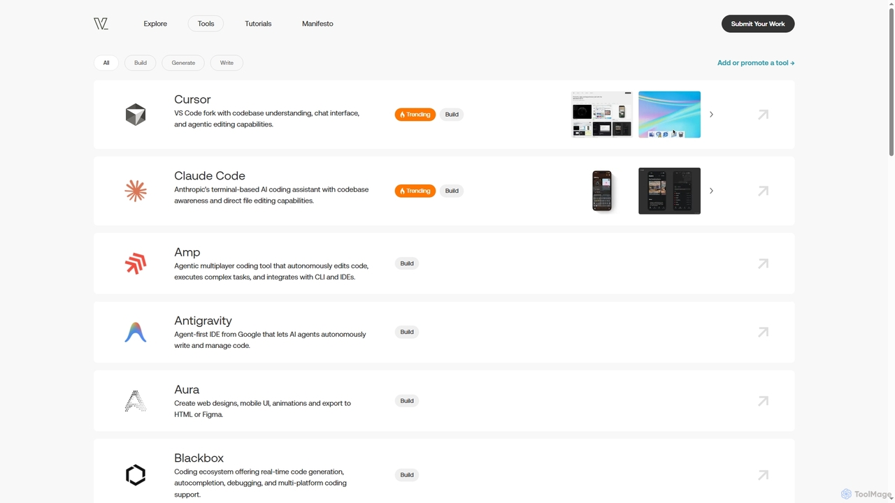895x503 pixels.
Task: Click the Amp title
Action: [x=187, y=252]
